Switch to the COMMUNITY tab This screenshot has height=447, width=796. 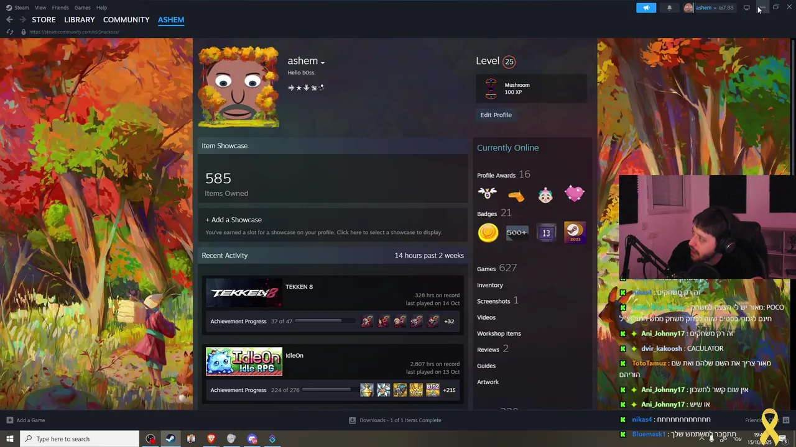[126, 20]
